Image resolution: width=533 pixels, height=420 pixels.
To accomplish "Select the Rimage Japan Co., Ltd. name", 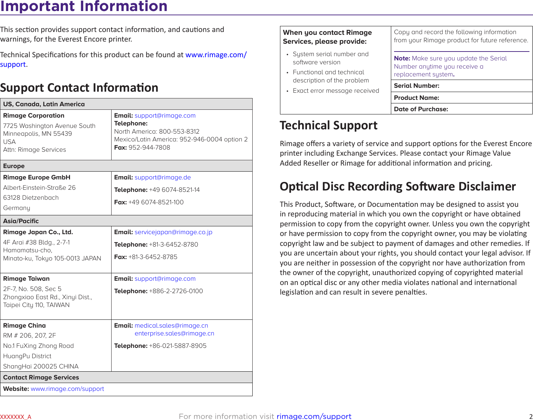I will click(x=38, y=232).
